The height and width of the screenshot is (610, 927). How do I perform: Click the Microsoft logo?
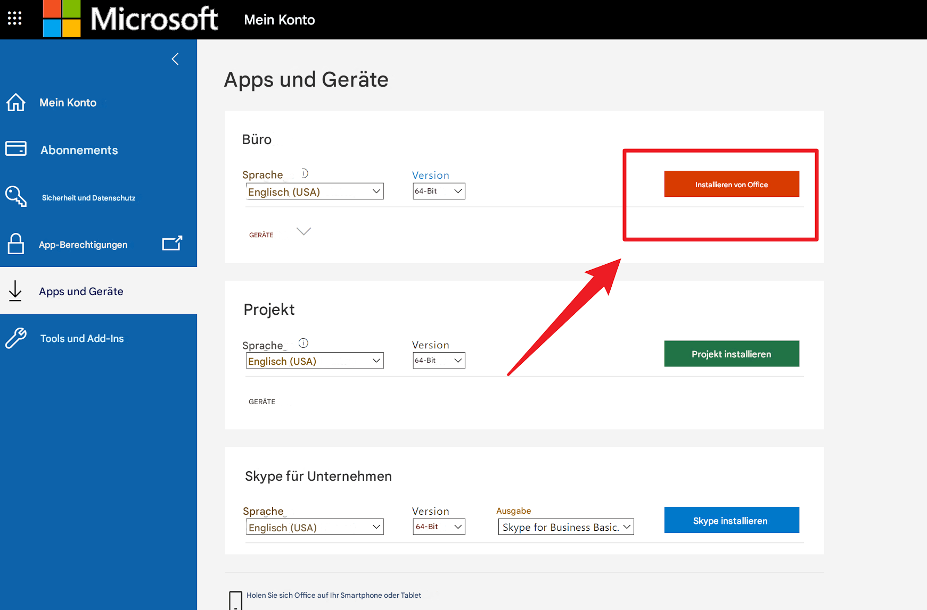(130, 19)
